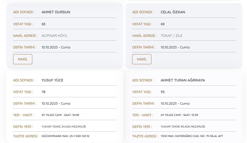Viewport: 247px width, 143px height.
Task: Select Celal Özkan's death age 69
Action: [x=163, y=24]
